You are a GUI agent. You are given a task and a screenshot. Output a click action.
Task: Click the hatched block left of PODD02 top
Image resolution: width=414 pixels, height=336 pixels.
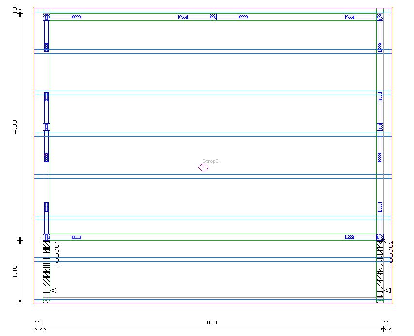(x=349, y=237)
